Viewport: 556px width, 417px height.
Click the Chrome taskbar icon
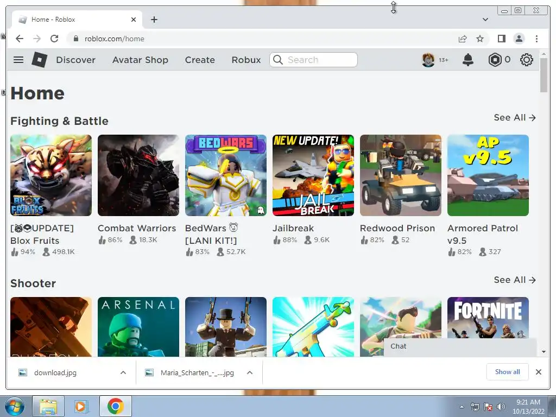[115, 406]
